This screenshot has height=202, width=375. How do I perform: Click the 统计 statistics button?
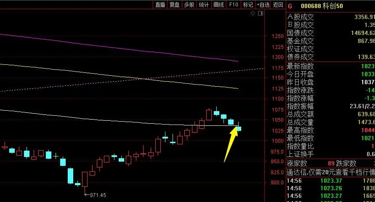[204, 5]
